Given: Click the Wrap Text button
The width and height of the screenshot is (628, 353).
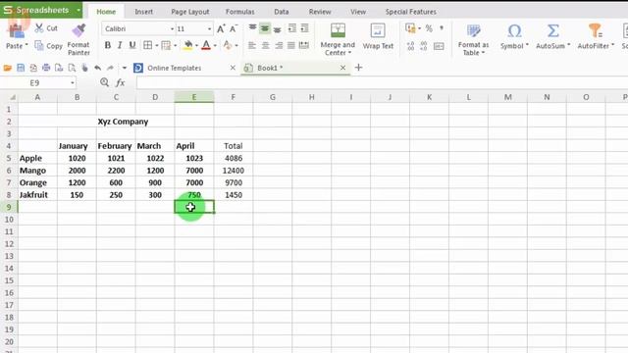Looking at the screenshot, I should coord(378,36).
